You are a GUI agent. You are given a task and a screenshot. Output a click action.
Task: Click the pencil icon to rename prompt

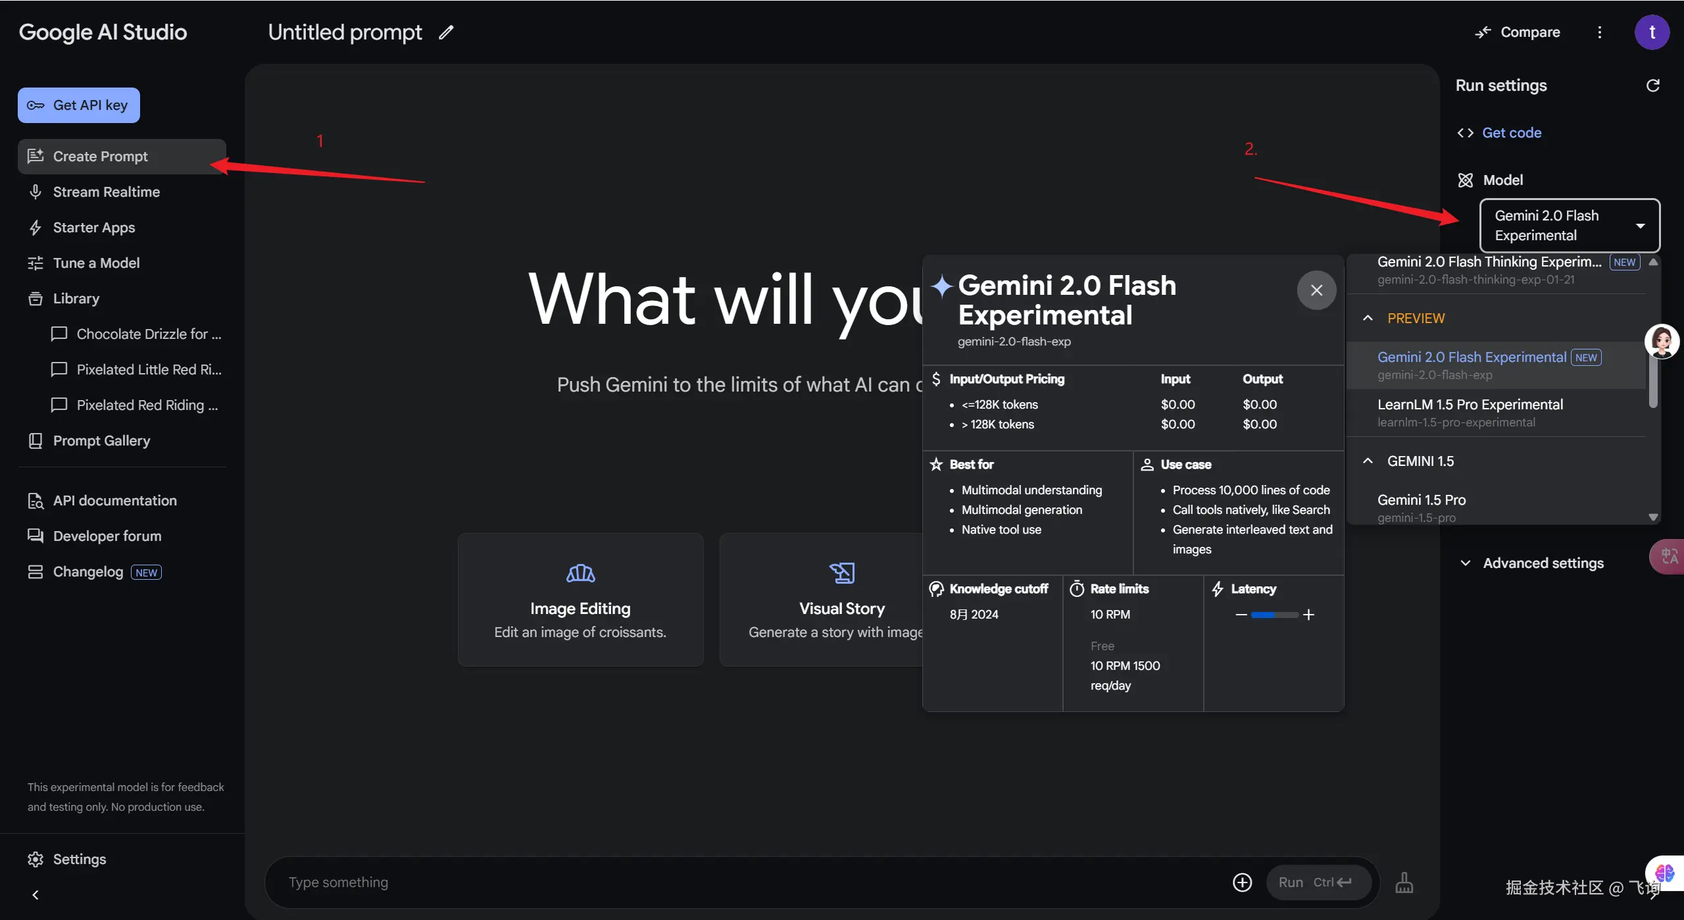click(x=446, y=32)
